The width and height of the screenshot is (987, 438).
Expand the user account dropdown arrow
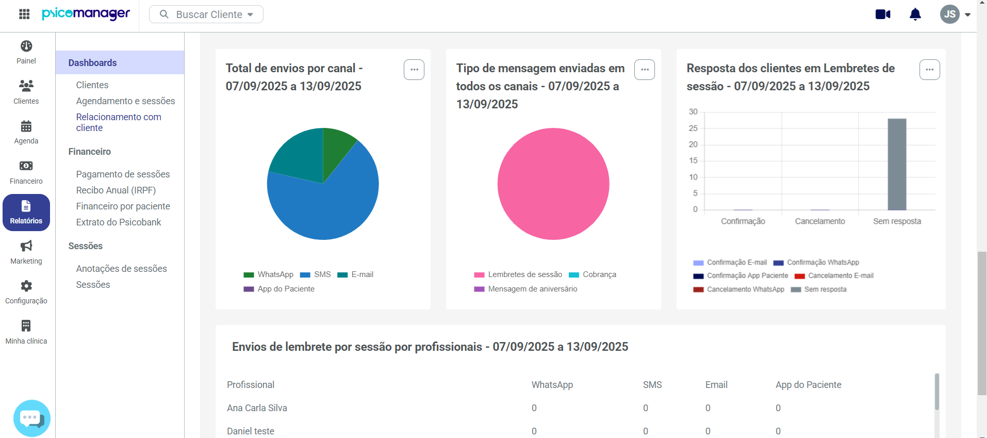968,14
